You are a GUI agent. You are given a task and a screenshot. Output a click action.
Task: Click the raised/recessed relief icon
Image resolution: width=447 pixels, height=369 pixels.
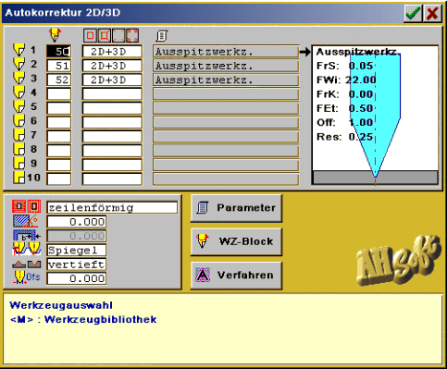[x=27, y=264]
